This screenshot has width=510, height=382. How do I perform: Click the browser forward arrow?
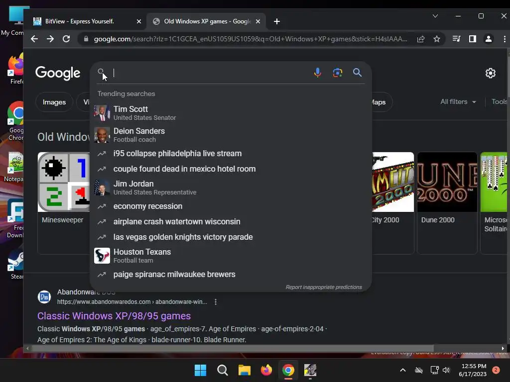[50, 39]
